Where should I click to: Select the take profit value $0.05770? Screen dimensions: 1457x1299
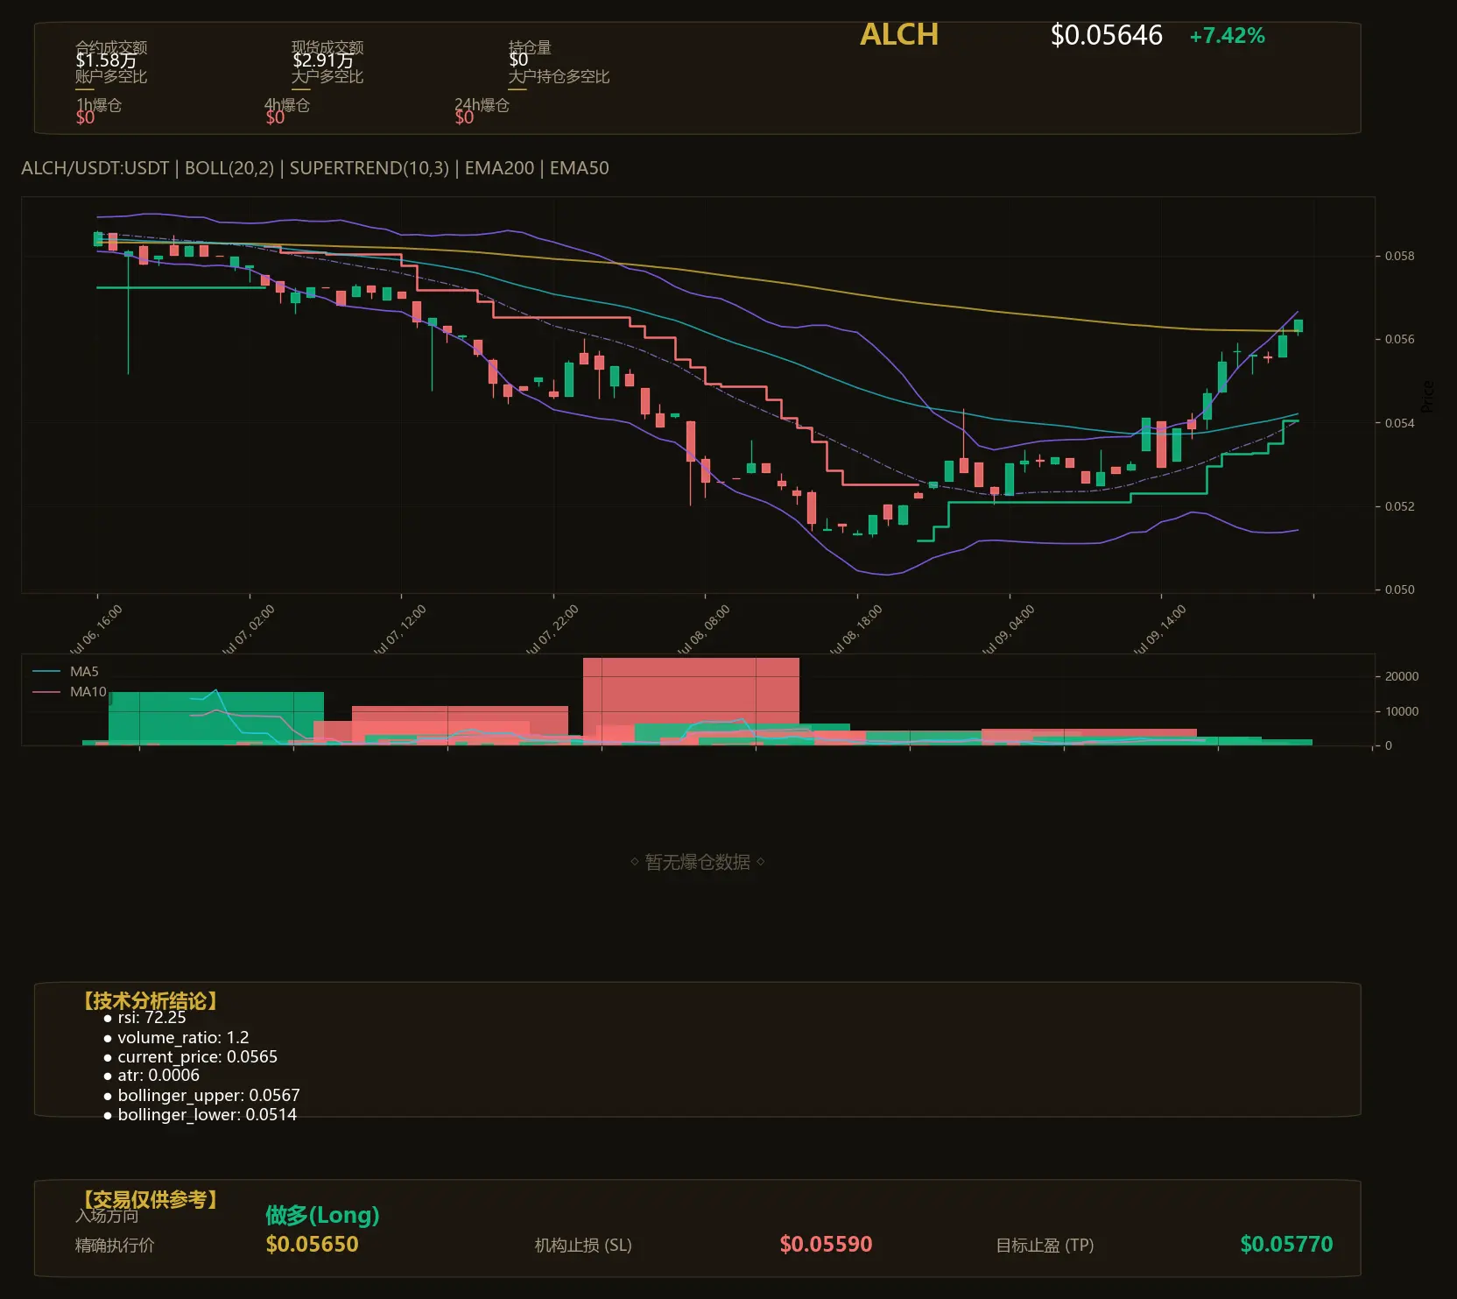[1286, 1244]
